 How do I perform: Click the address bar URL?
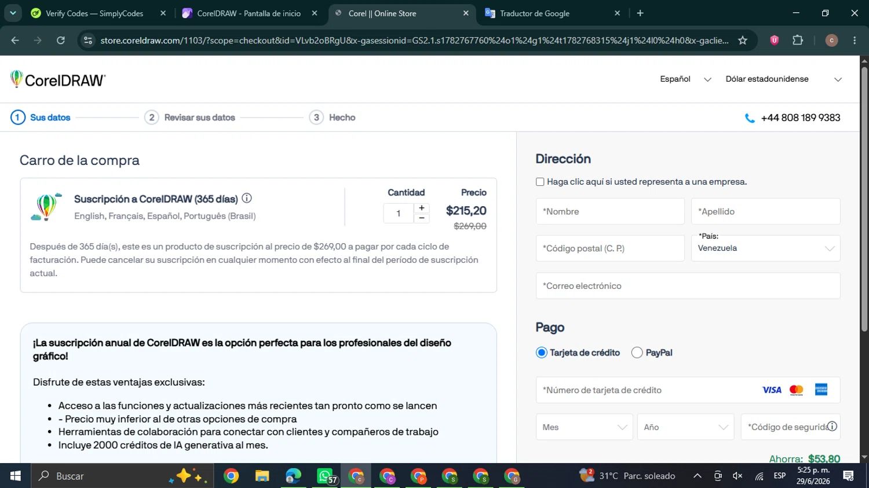pyautogui.click(x=414, y=41)
